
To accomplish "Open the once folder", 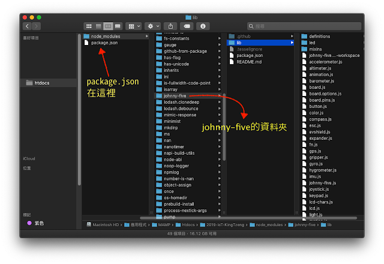I will 188,191.
